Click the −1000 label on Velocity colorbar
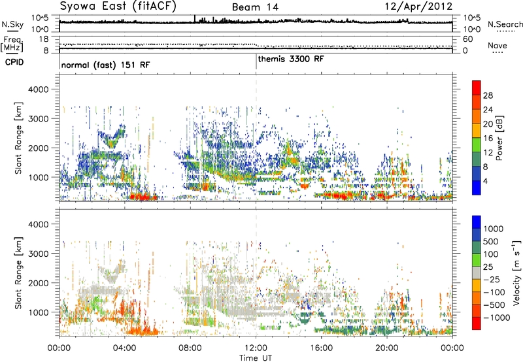Viewport: 523px width, 362px height. point(497,318)
